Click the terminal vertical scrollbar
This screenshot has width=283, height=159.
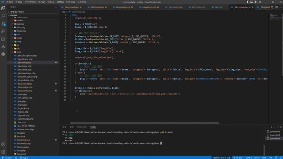264,150
